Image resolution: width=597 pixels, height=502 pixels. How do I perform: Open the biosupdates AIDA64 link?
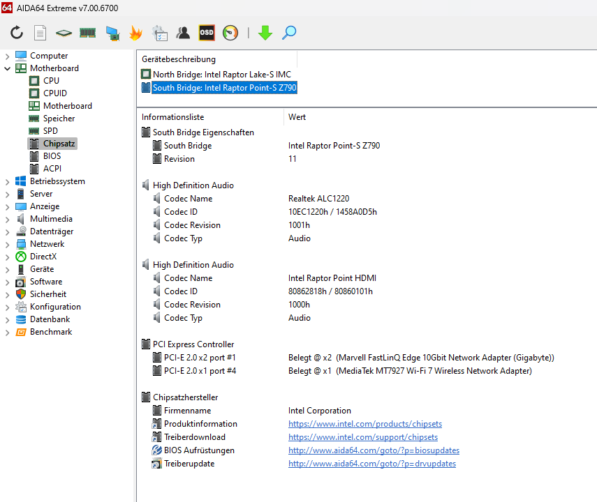click(374, 450)
